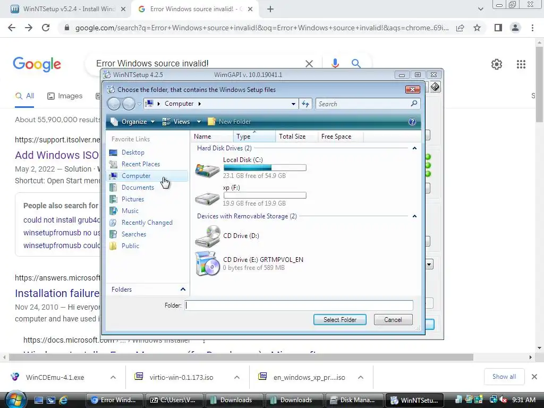Open Views dropdown arrow
544x408 pixels.
pos(199,122)
